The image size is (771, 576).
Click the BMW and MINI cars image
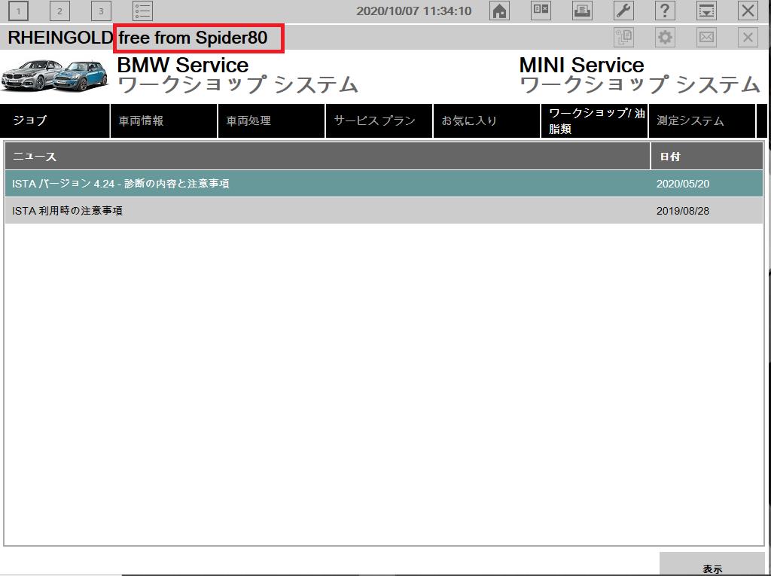point(54,75)
